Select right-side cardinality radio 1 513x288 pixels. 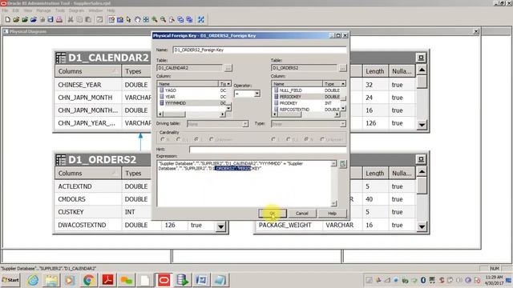tap(273, 139)
